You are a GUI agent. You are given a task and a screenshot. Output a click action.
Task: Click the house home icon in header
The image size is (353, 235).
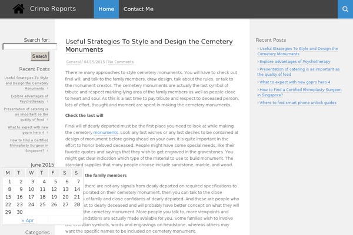pos(18,9)
